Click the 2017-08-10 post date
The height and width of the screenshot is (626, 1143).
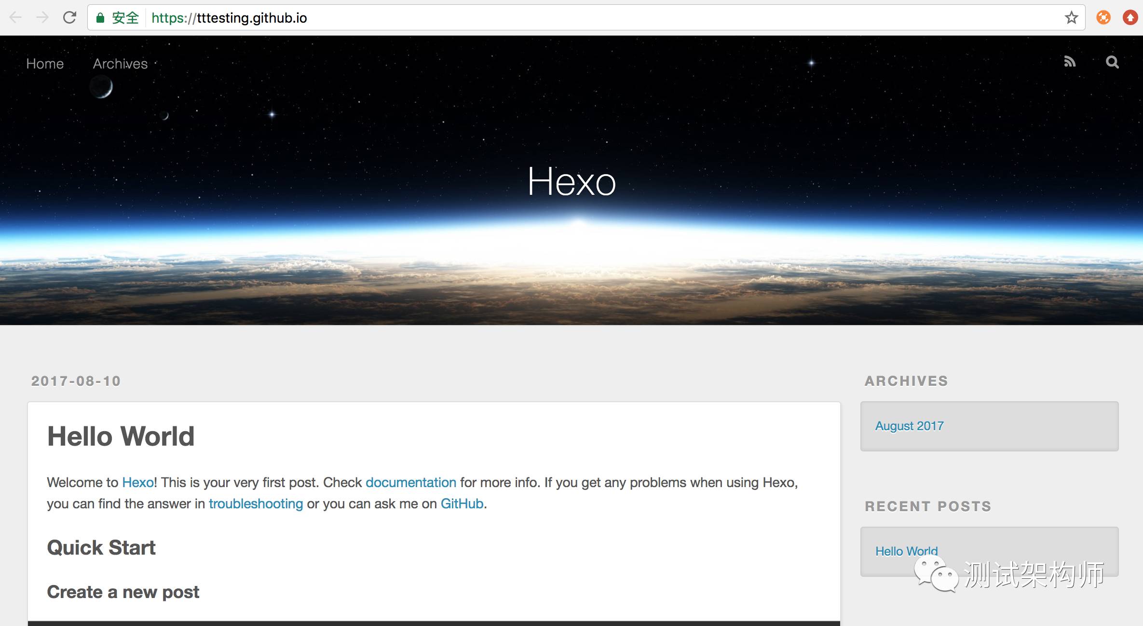(76, 381)
